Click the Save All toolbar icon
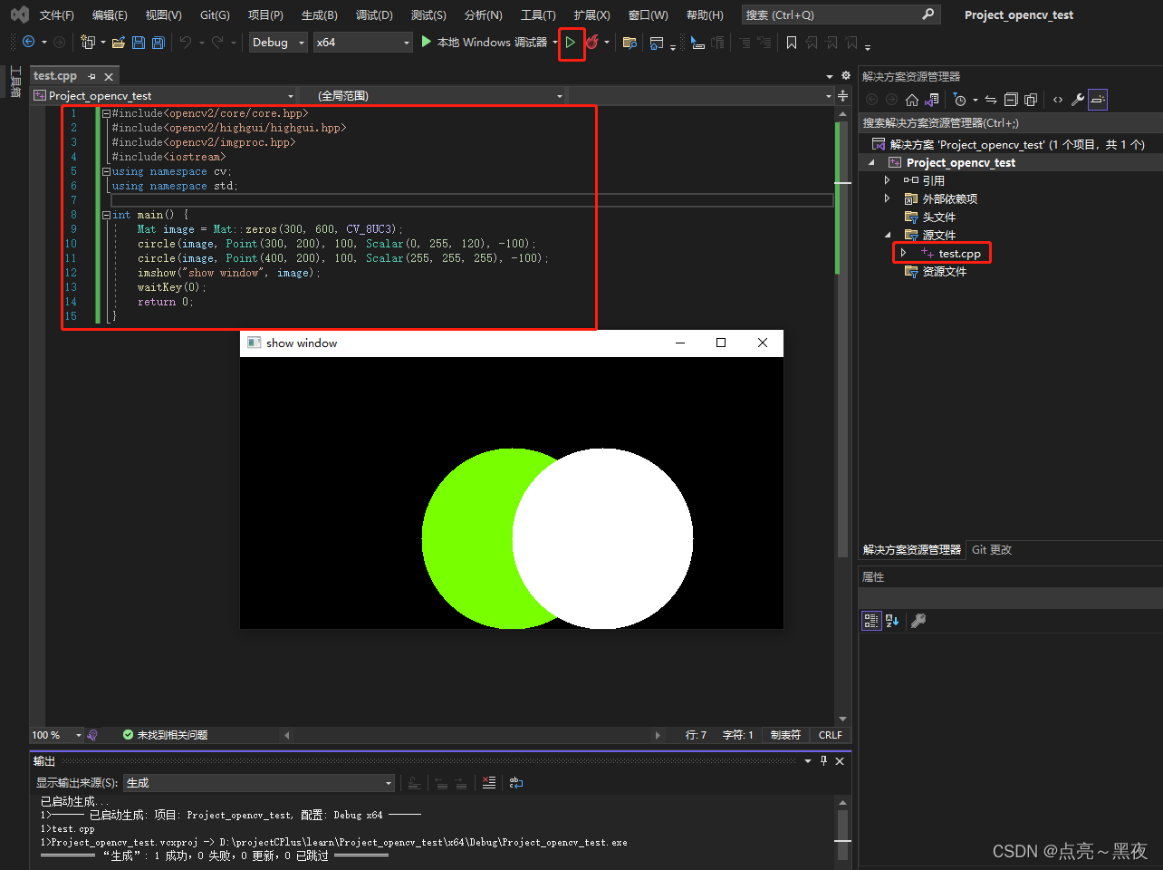The width and height of the screenshot is (1163, 870). click(x=159, y=43)
